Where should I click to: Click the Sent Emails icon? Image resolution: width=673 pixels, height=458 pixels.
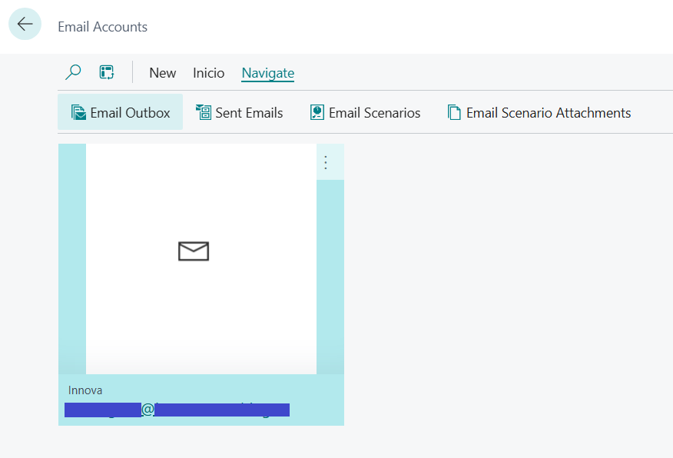204,113
